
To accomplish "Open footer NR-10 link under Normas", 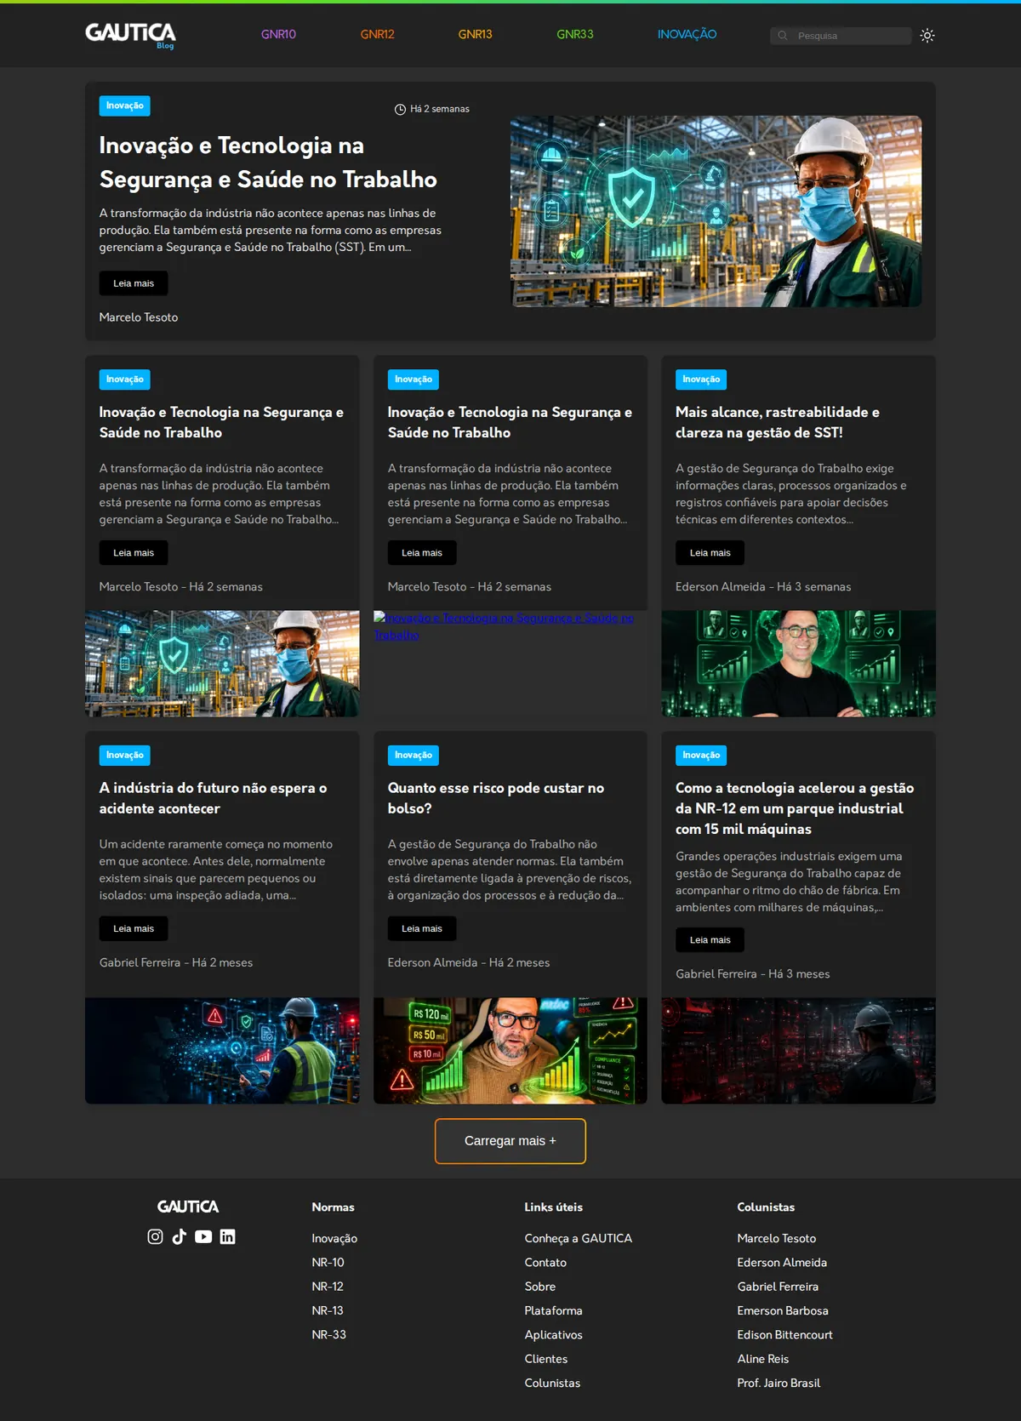I will click(x=328, y=1263).
